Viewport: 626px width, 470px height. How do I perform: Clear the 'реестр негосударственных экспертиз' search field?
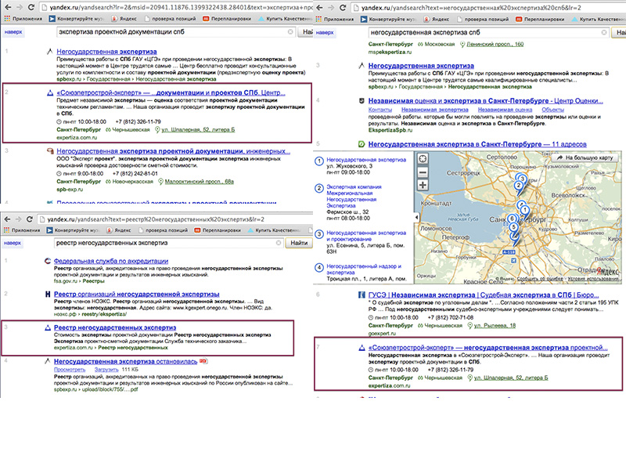point(279,243)
